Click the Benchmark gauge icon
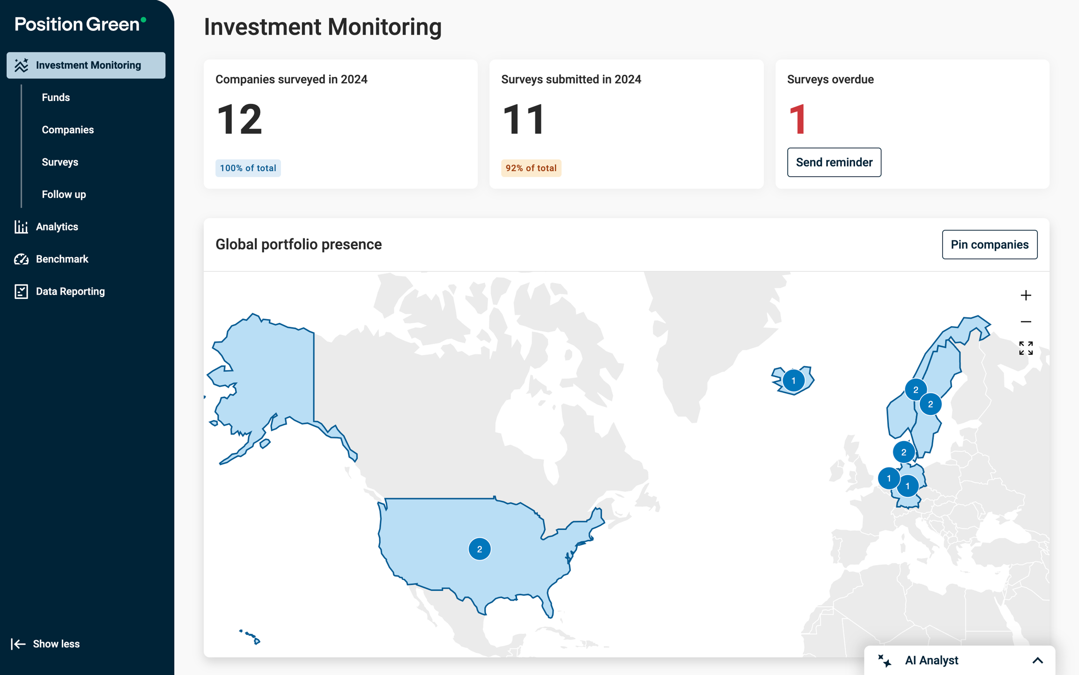The height and width of the screenshot is (675, 1079). (21, 259)
